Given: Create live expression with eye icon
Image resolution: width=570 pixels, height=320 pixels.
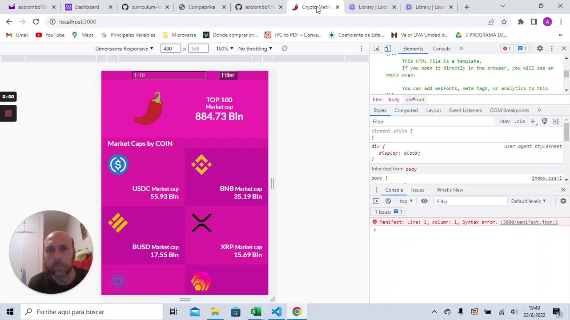Looking at the screenshot, I should tap(424, 201).
